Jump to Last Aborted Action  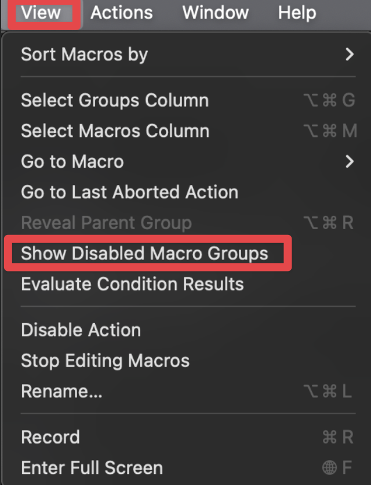[x=129, y=192]
